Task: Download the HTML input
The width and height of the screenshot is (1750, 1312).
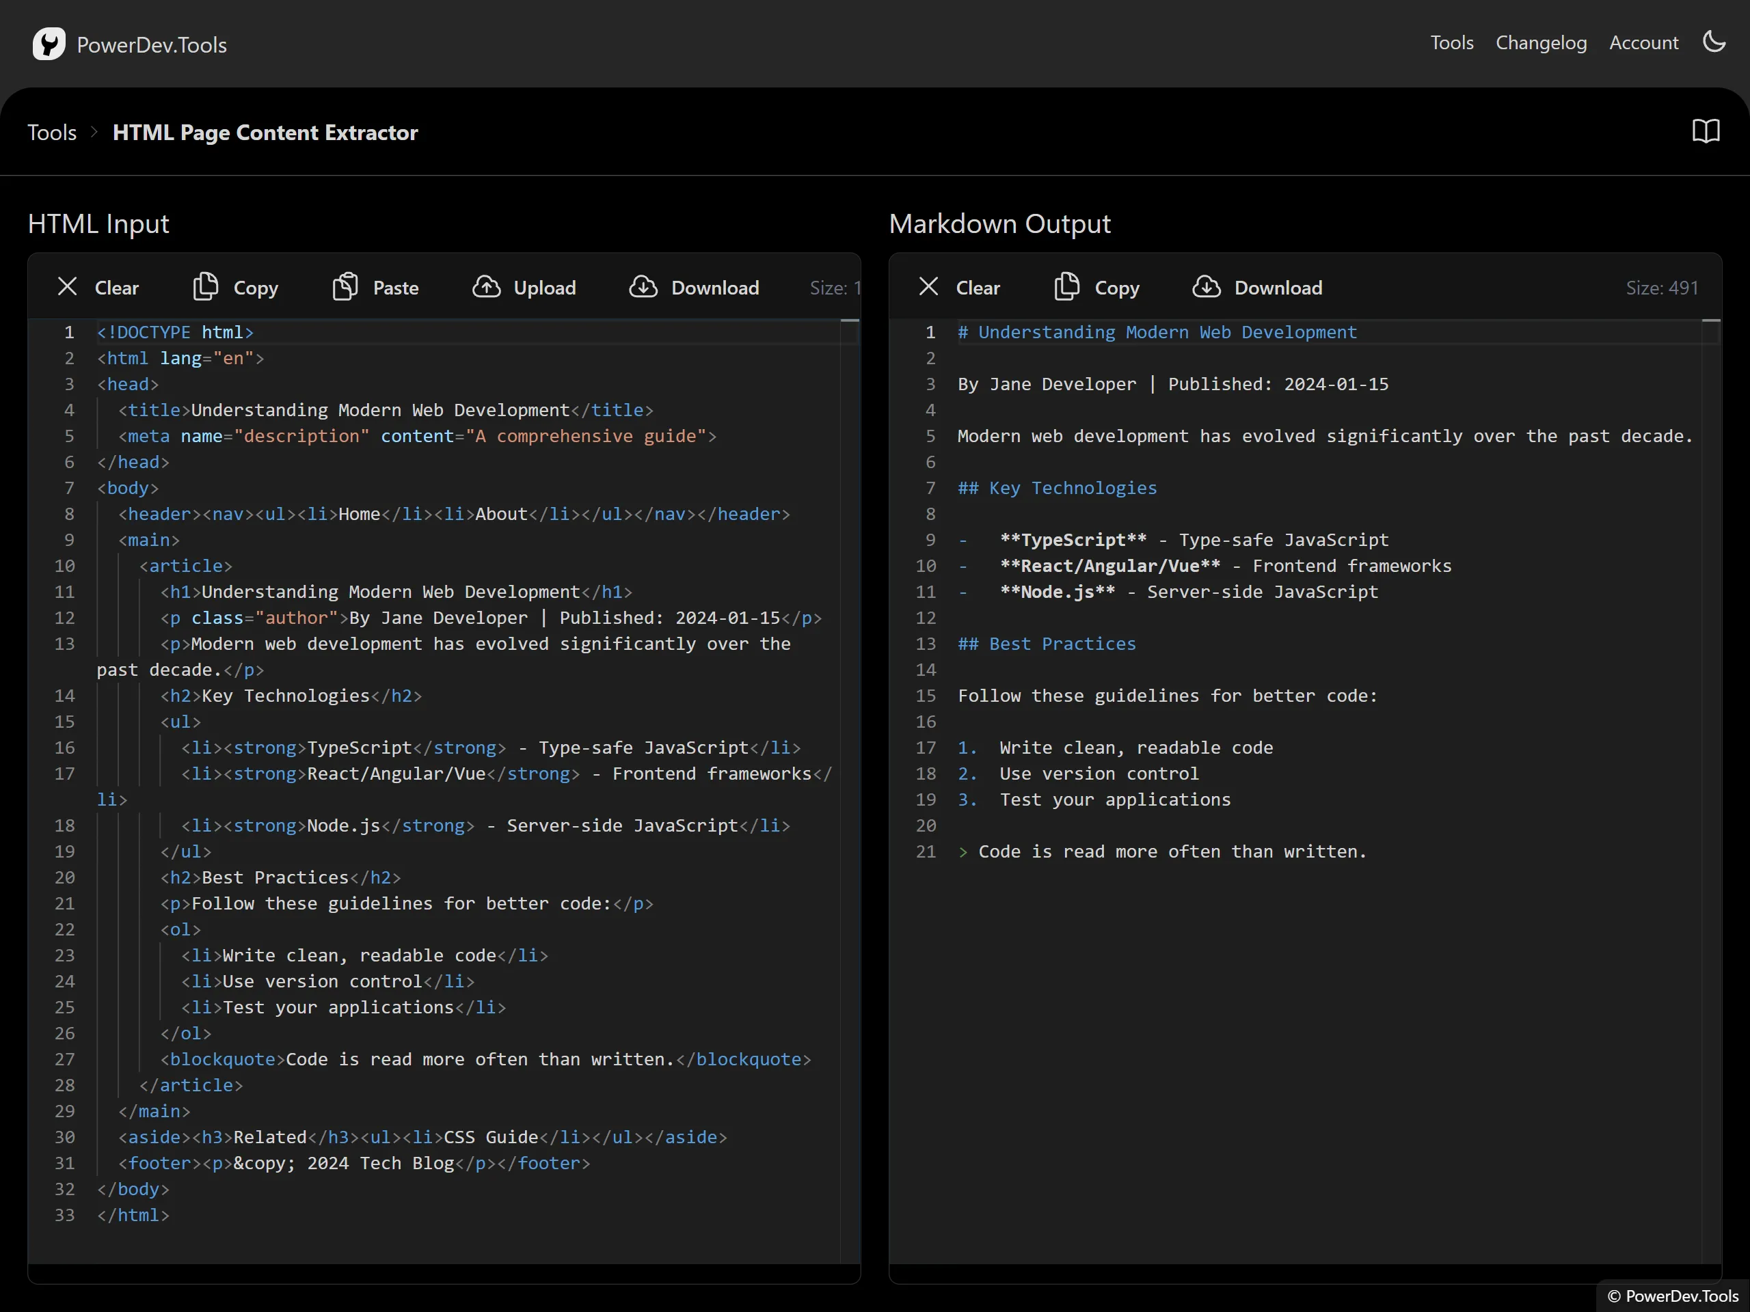Action: point(694,287)
